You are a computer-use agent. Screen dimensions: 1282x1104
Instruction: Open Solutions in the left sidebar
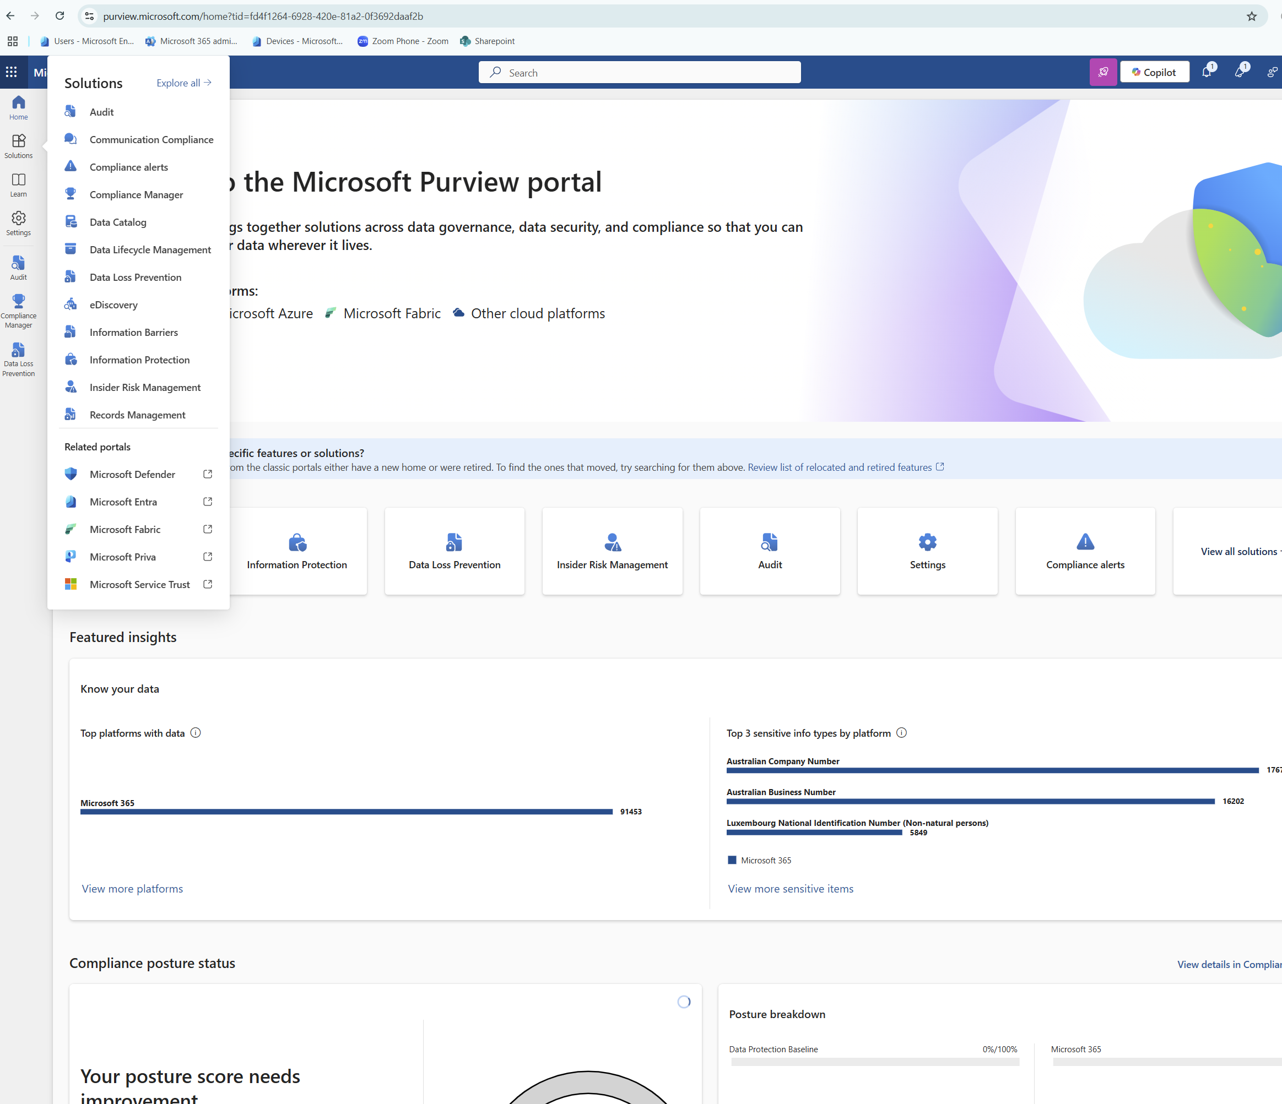pos(19,146)
